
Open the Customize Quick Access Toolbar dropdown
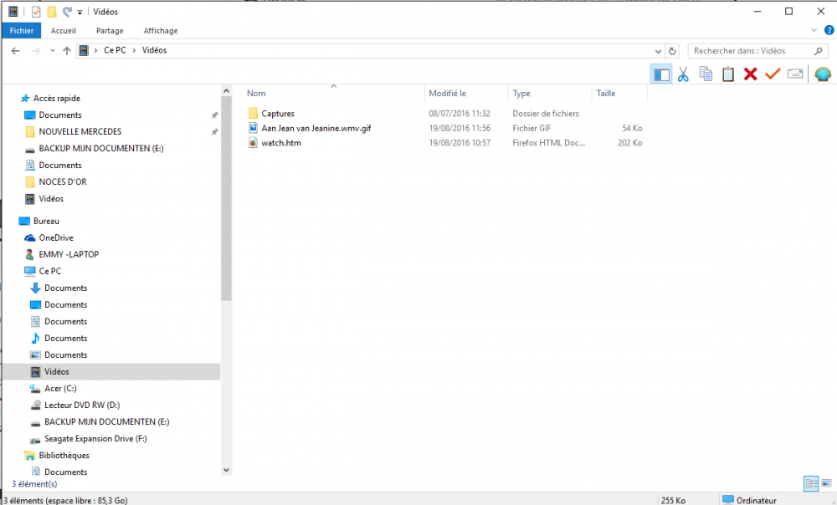[x=80, y=12]
